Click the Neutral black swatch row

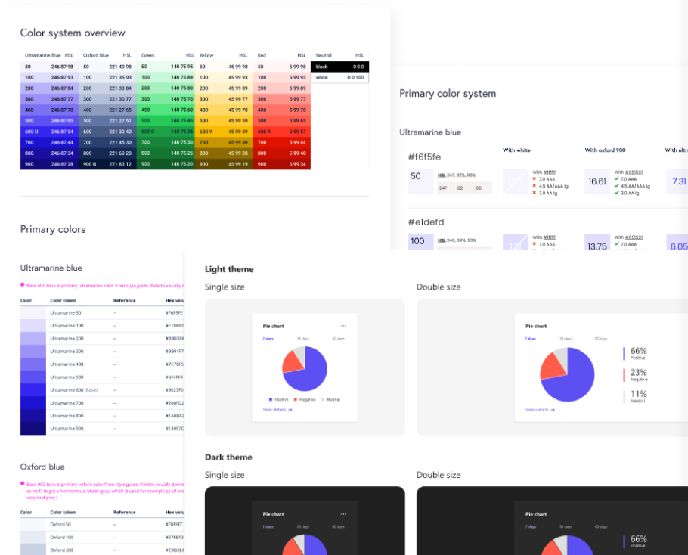pos(339,67)
